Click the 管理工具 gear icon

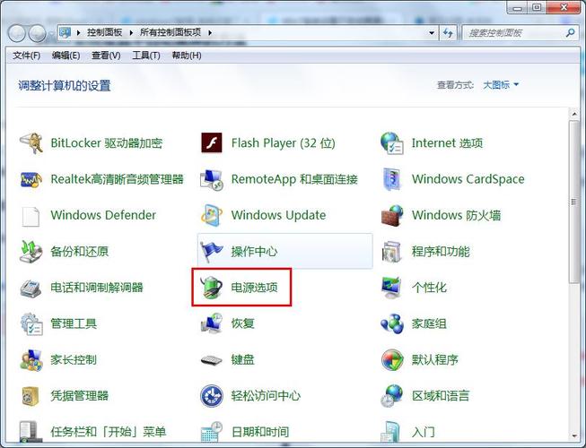tap(31, 323)
